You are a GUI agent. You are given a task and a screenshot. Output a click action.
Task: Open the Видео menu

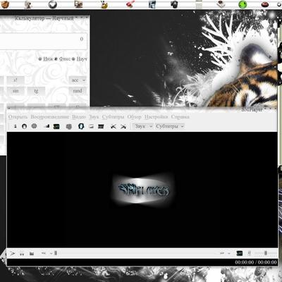click(x=79, y=117)
